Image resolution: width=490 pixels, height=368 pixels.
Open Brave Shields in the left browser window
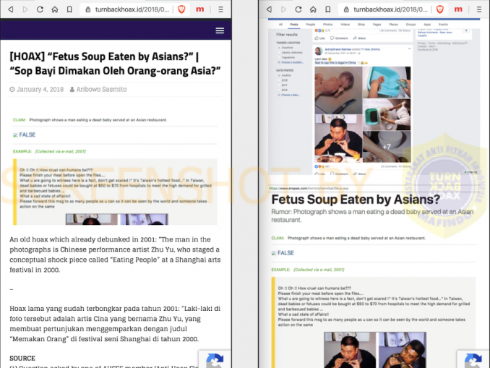[181, 9]
